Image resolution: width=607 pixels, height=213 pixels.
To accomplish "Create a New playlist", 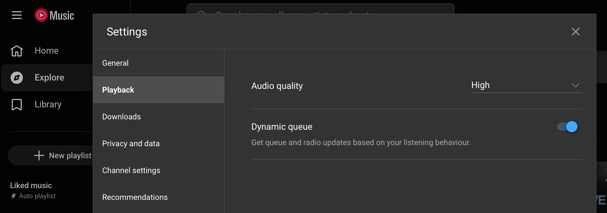I will pos(70,155).
